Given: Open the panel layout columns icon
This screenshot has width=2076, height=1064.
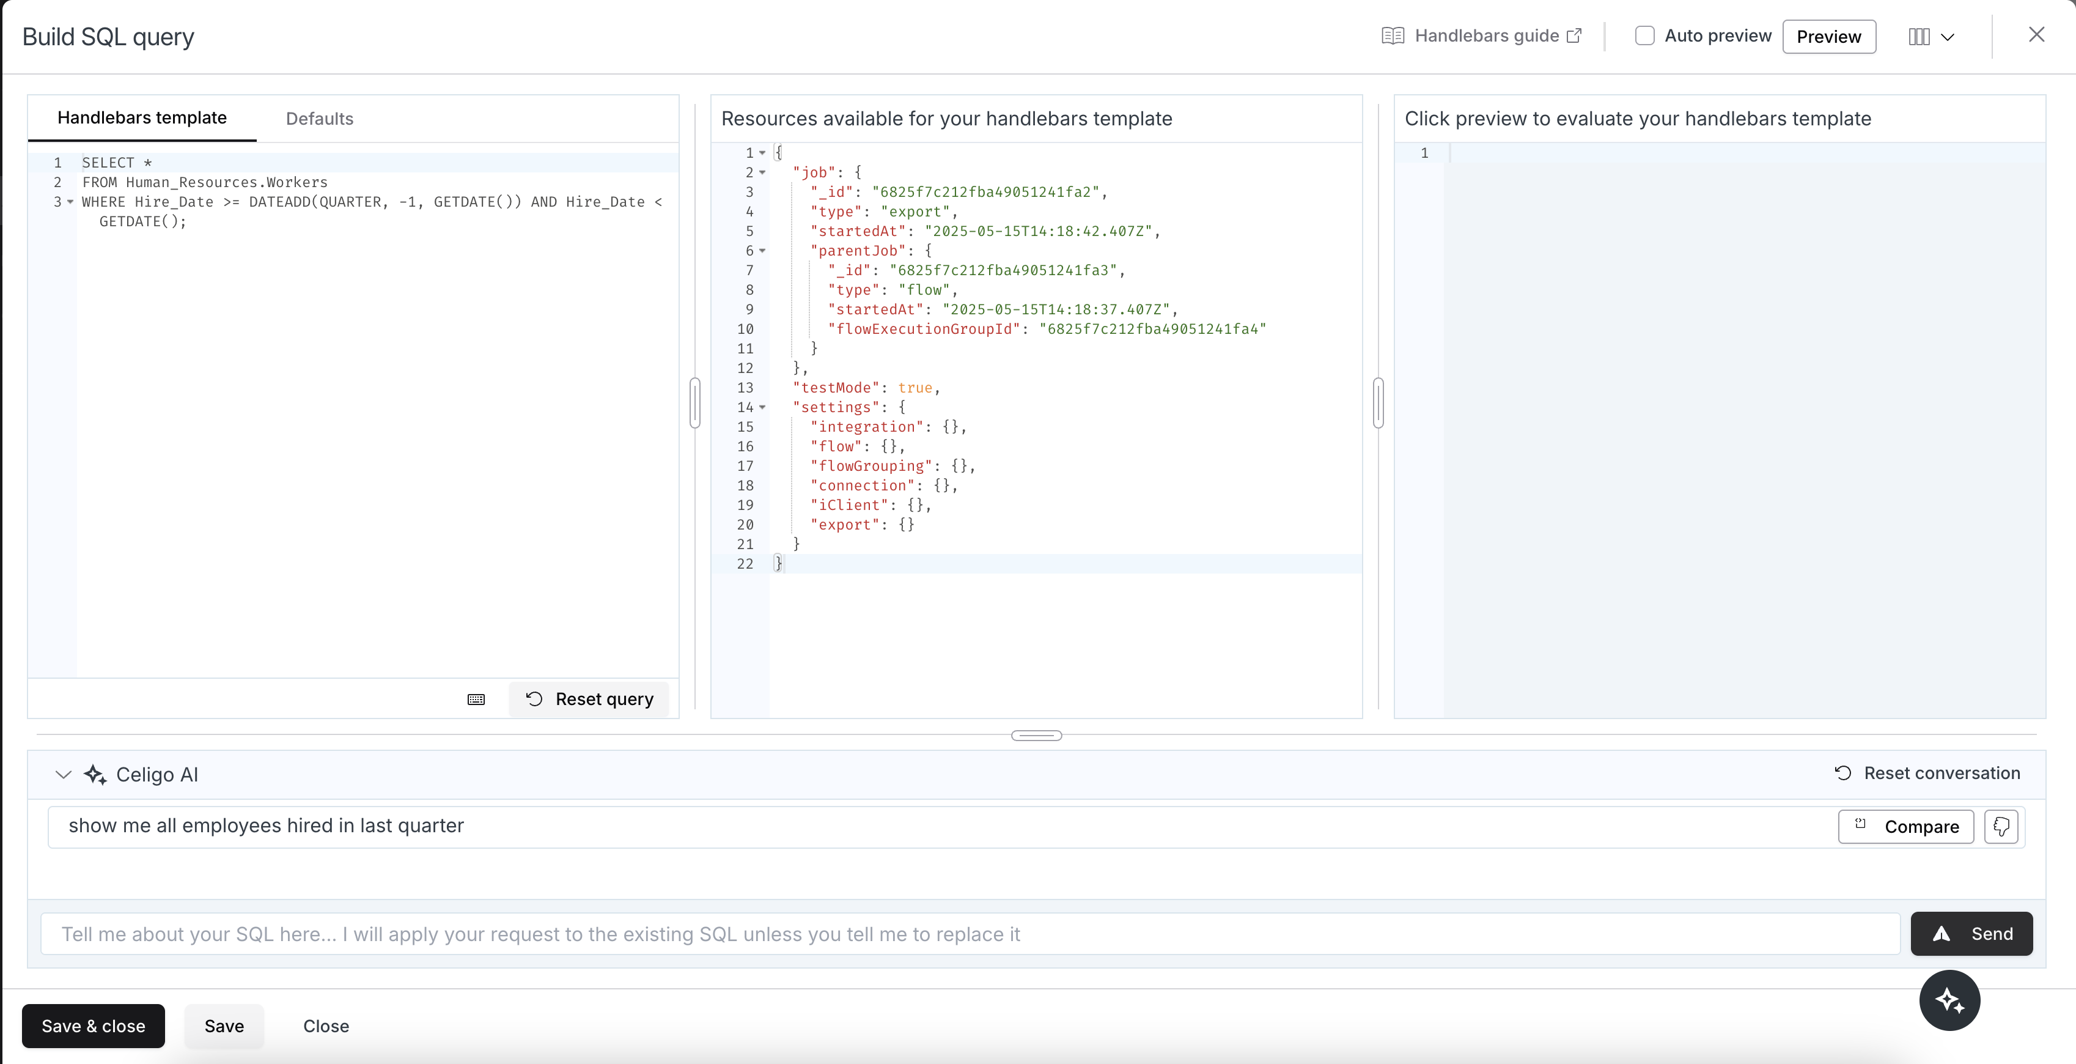Looking at the screenshot, I should (1920, 37).
